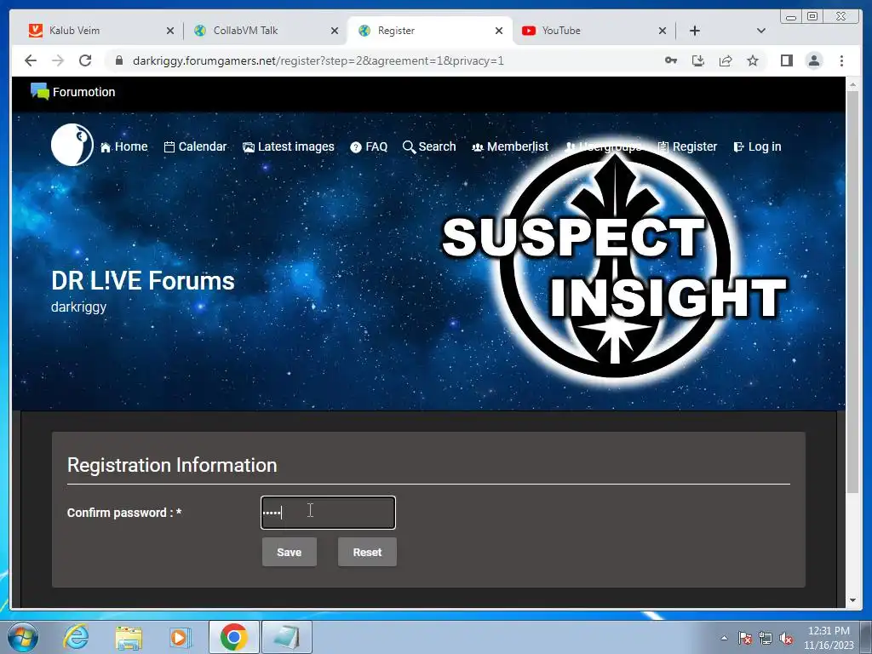Click the scrollbar up arrow

point(852,84)
